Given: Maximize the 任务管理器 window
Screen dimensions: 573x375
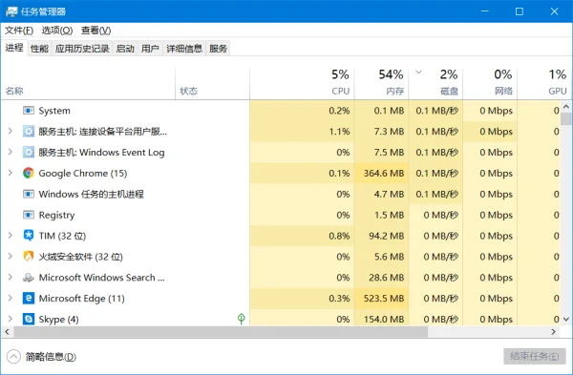Looking at the screenshot, I should pos(520,11).
